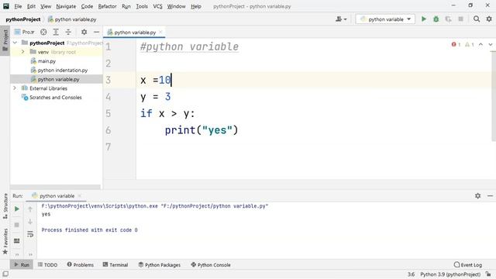The width and height of the screenshot is (496, 279).
Task: Open the View menu
Action: pos(46,6)
